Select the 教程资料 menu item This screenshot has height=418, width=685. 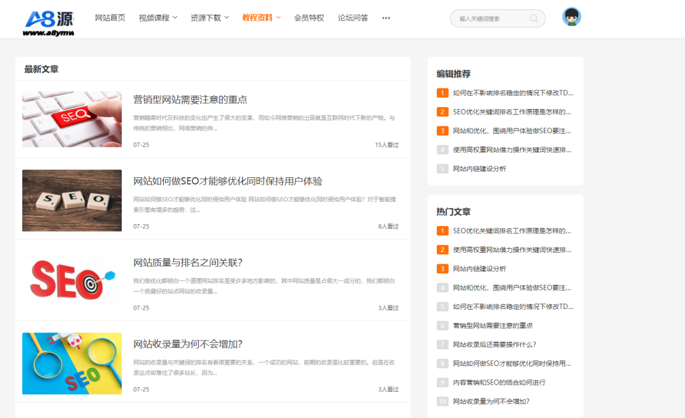(x=258, y=17)
